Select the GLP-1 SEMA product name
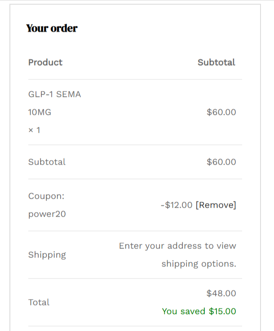Image resolution: width=274 pixels, height=331 pixels. click(x=54, y=95)
